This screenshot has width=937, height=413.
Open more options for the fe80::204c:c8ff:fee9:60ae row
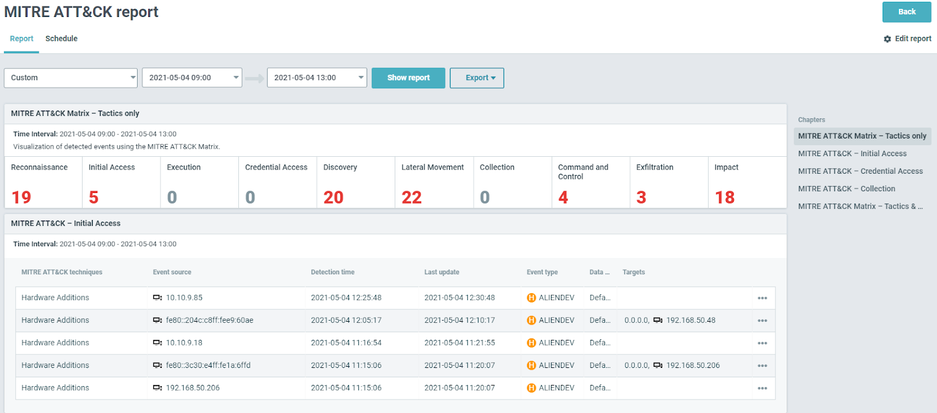coord(762,321)
